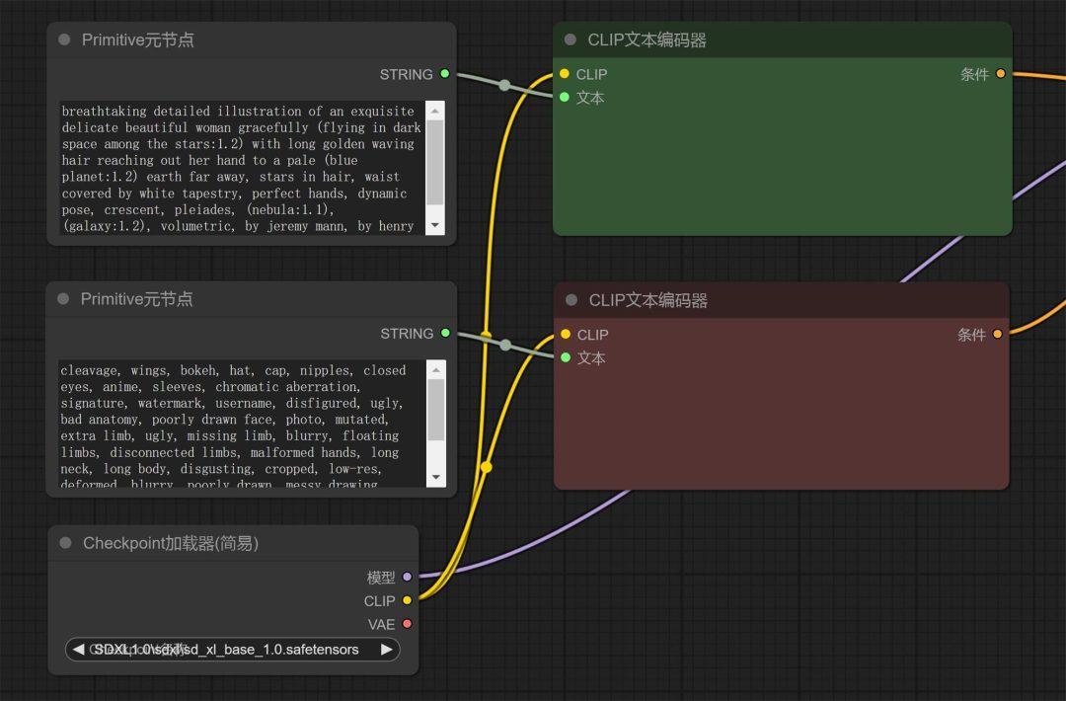1066x701 pixels.
Task: Collapse the top Primitive元节点 node
Action: 64,39
